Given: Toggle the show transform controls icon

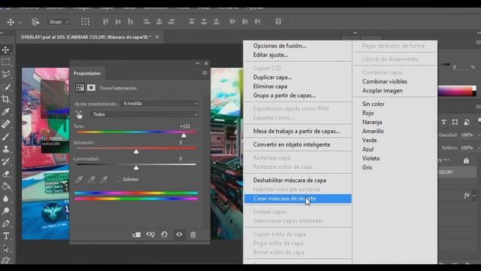Looking at the screenshot, I should pos(85,22).
